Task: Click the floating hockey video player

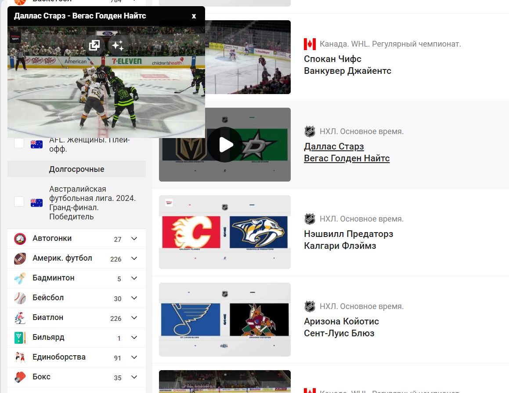Action: click(106, 82)
